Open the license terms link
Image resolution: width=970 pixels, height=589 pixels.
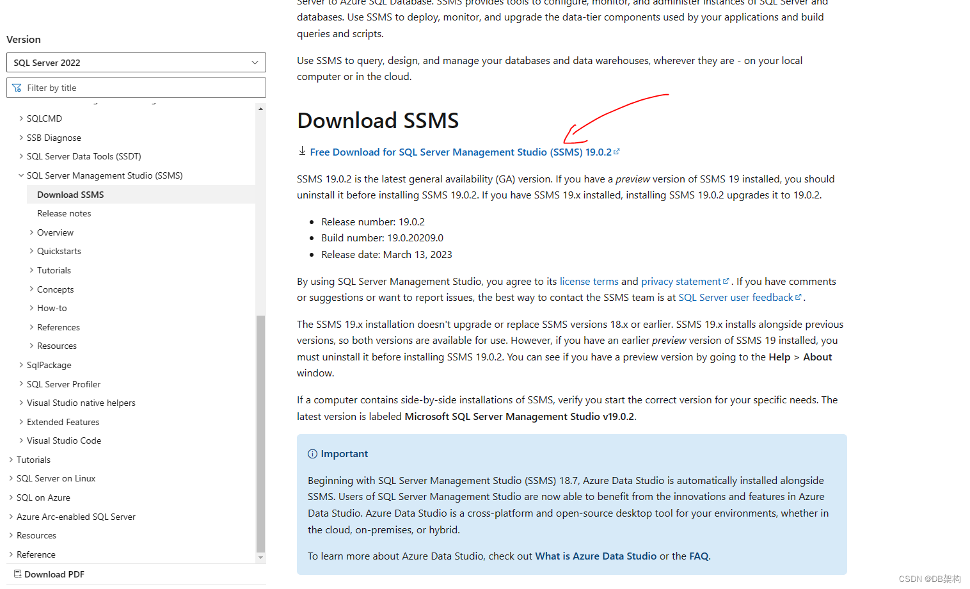[x=589, y=280]
